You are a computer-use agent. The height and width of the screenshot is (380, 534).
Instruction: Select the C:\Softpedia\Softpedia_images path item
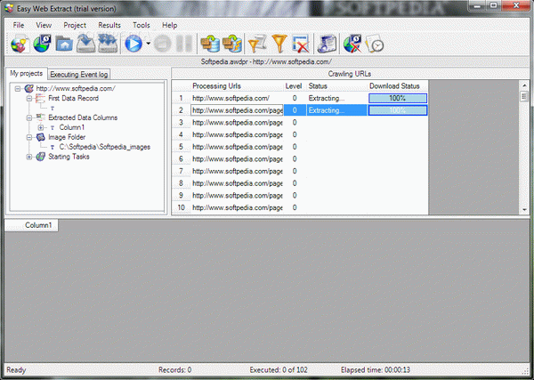coord(105,147)
